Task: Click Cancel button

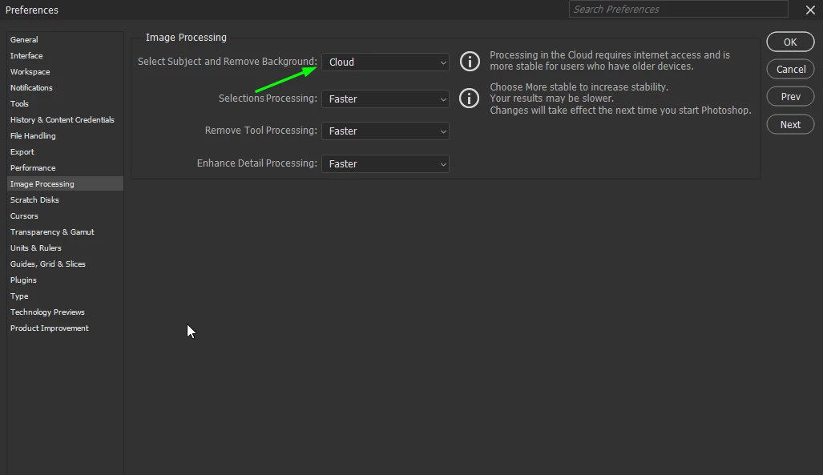Action: 790,69
